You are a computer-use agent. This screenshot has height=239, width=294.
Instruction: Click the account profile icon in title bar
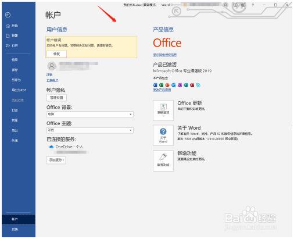point(225,5)
